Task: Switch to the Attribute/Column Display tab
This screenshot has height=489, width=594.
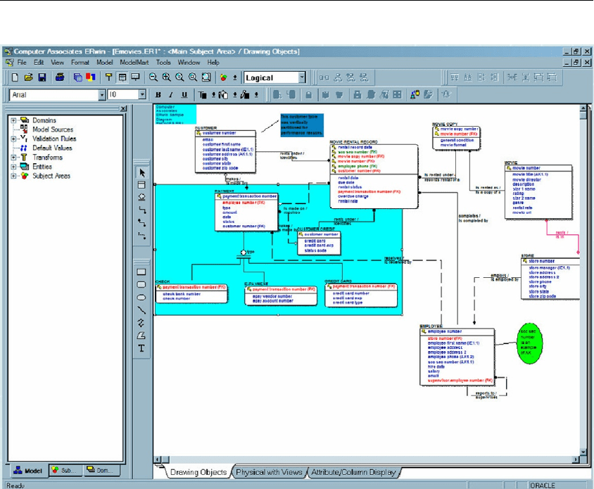Action: pos(353,472)
